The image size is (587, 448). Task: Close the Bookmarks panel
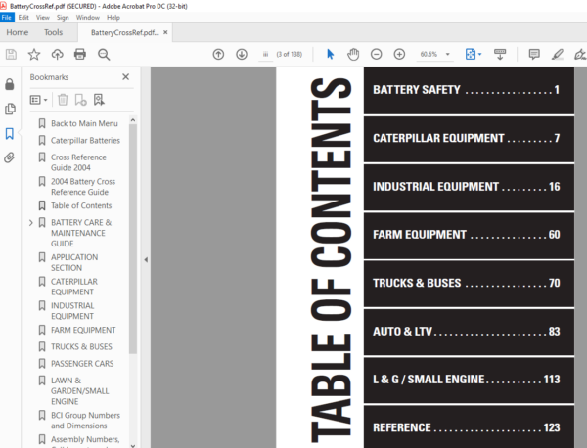click(126, 77)
